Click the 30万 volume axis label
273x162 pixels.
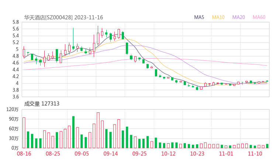(x=14, y=138)
